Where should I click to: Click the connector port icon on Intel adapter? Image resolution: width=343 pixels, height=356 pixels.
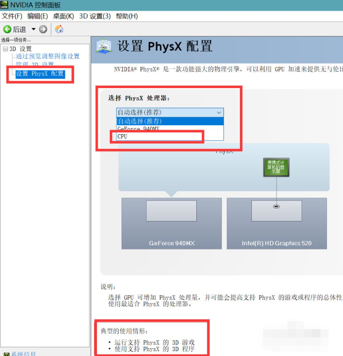point(276,207)
